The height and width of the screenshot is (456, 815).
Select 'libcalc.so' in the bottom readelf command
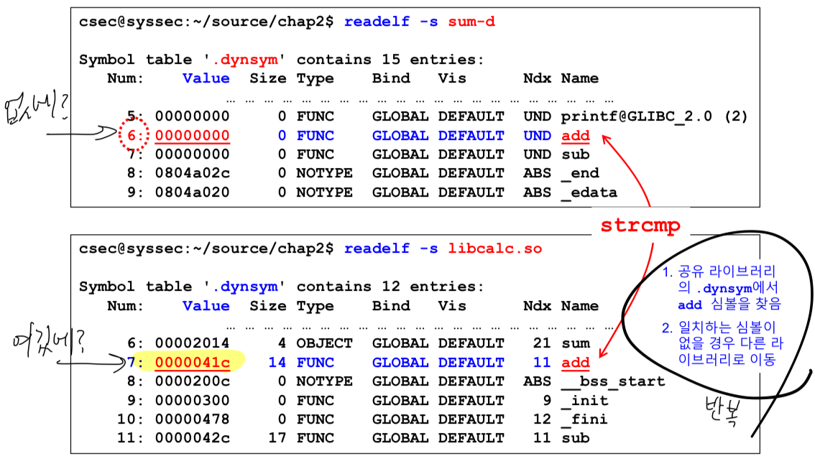coord(494,248)
